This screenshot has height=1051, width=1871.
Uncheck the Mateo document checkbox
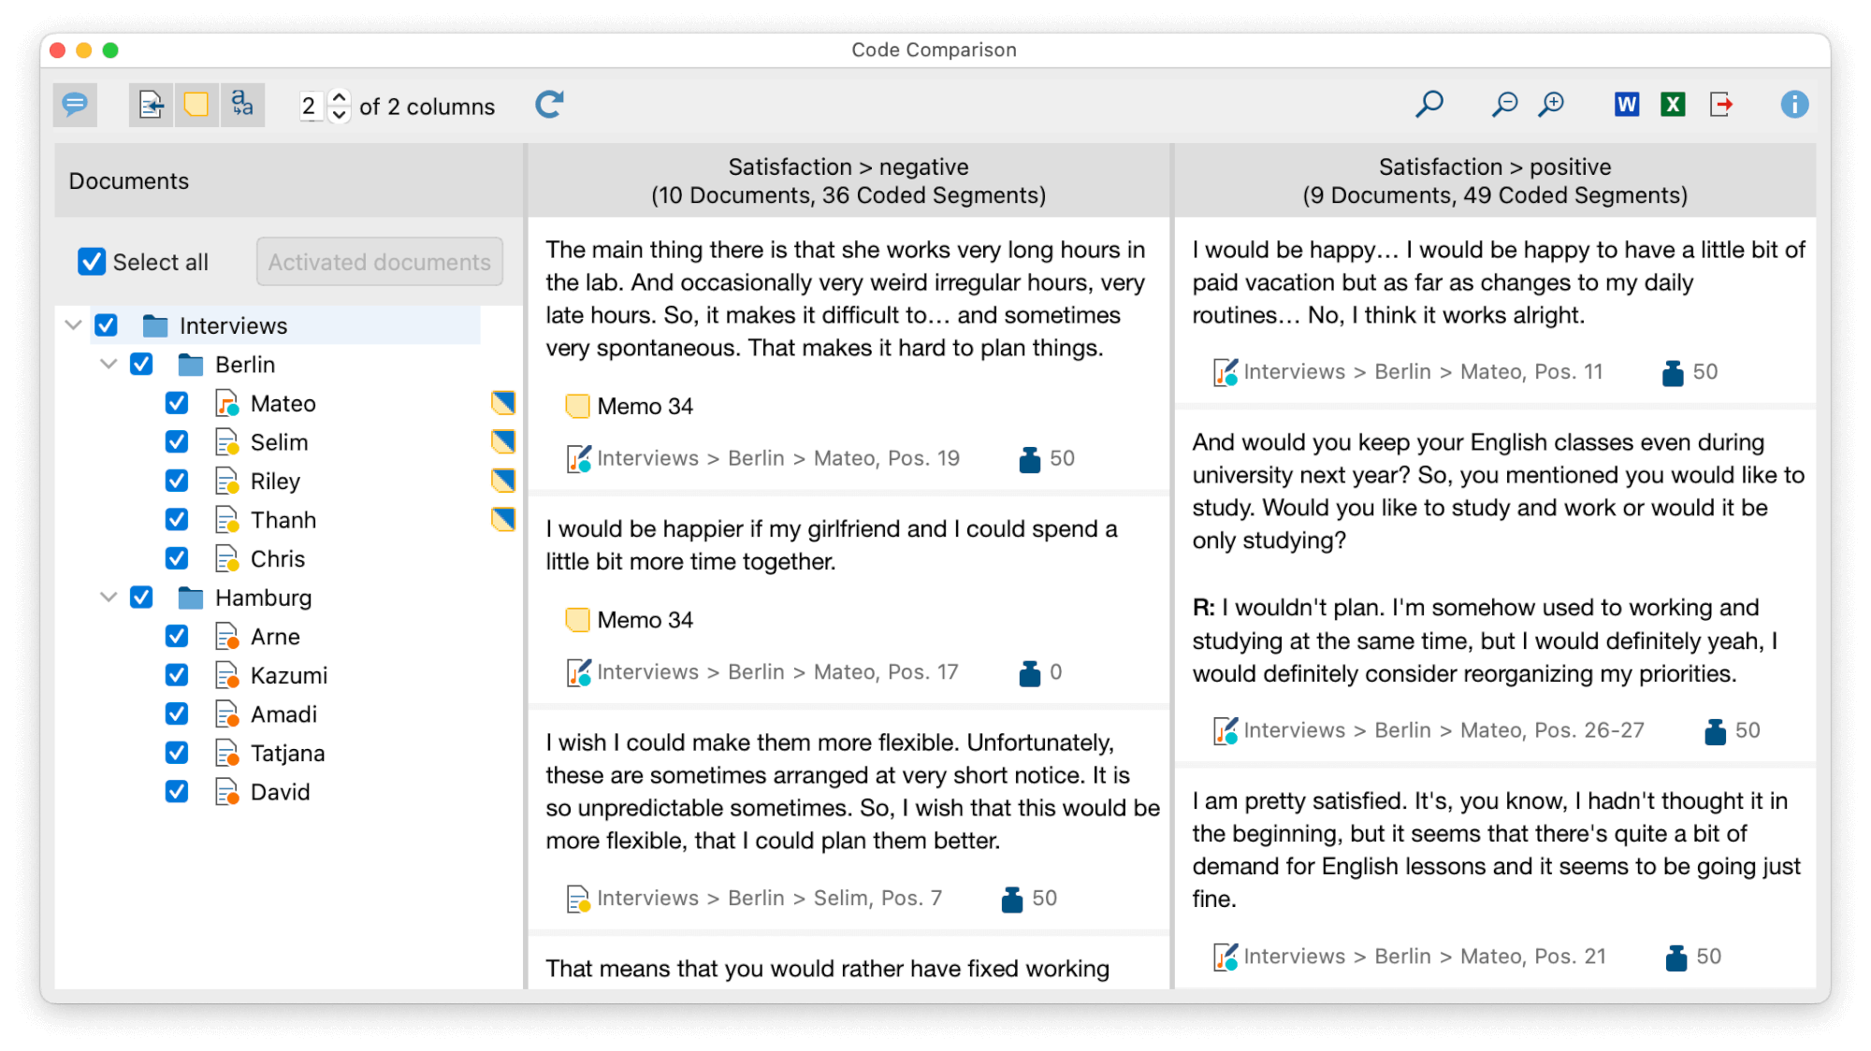[177, 403]
